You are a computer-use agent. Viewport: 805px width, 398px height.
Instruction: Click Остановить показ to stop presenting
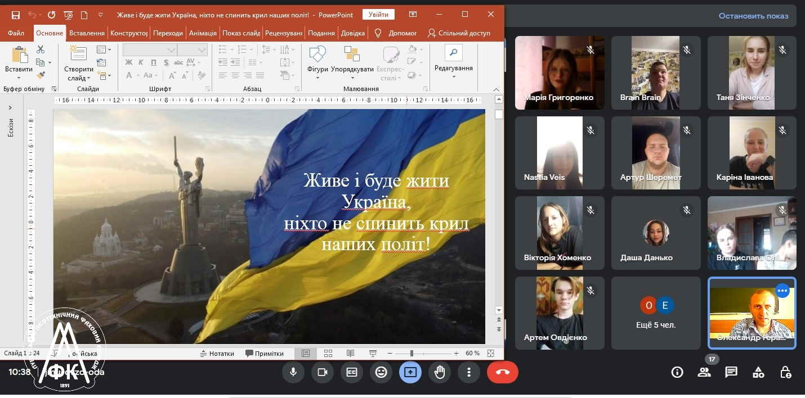click(x=753, y=16)
